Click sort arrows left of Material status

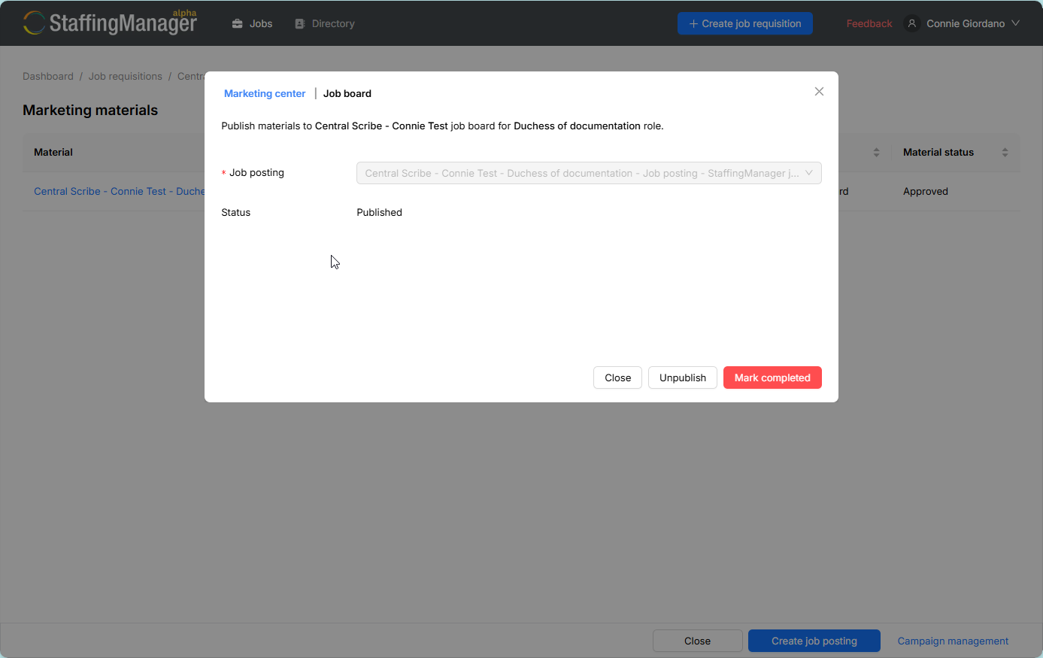pyautogui.click(x=876, y=152)
